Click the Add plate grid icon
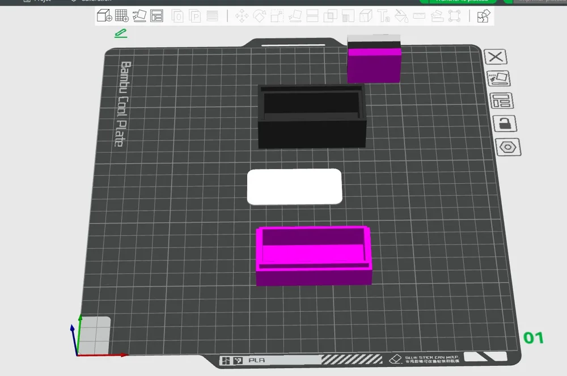The height and width of the screenshot is (376, 567). coord(121,16)
